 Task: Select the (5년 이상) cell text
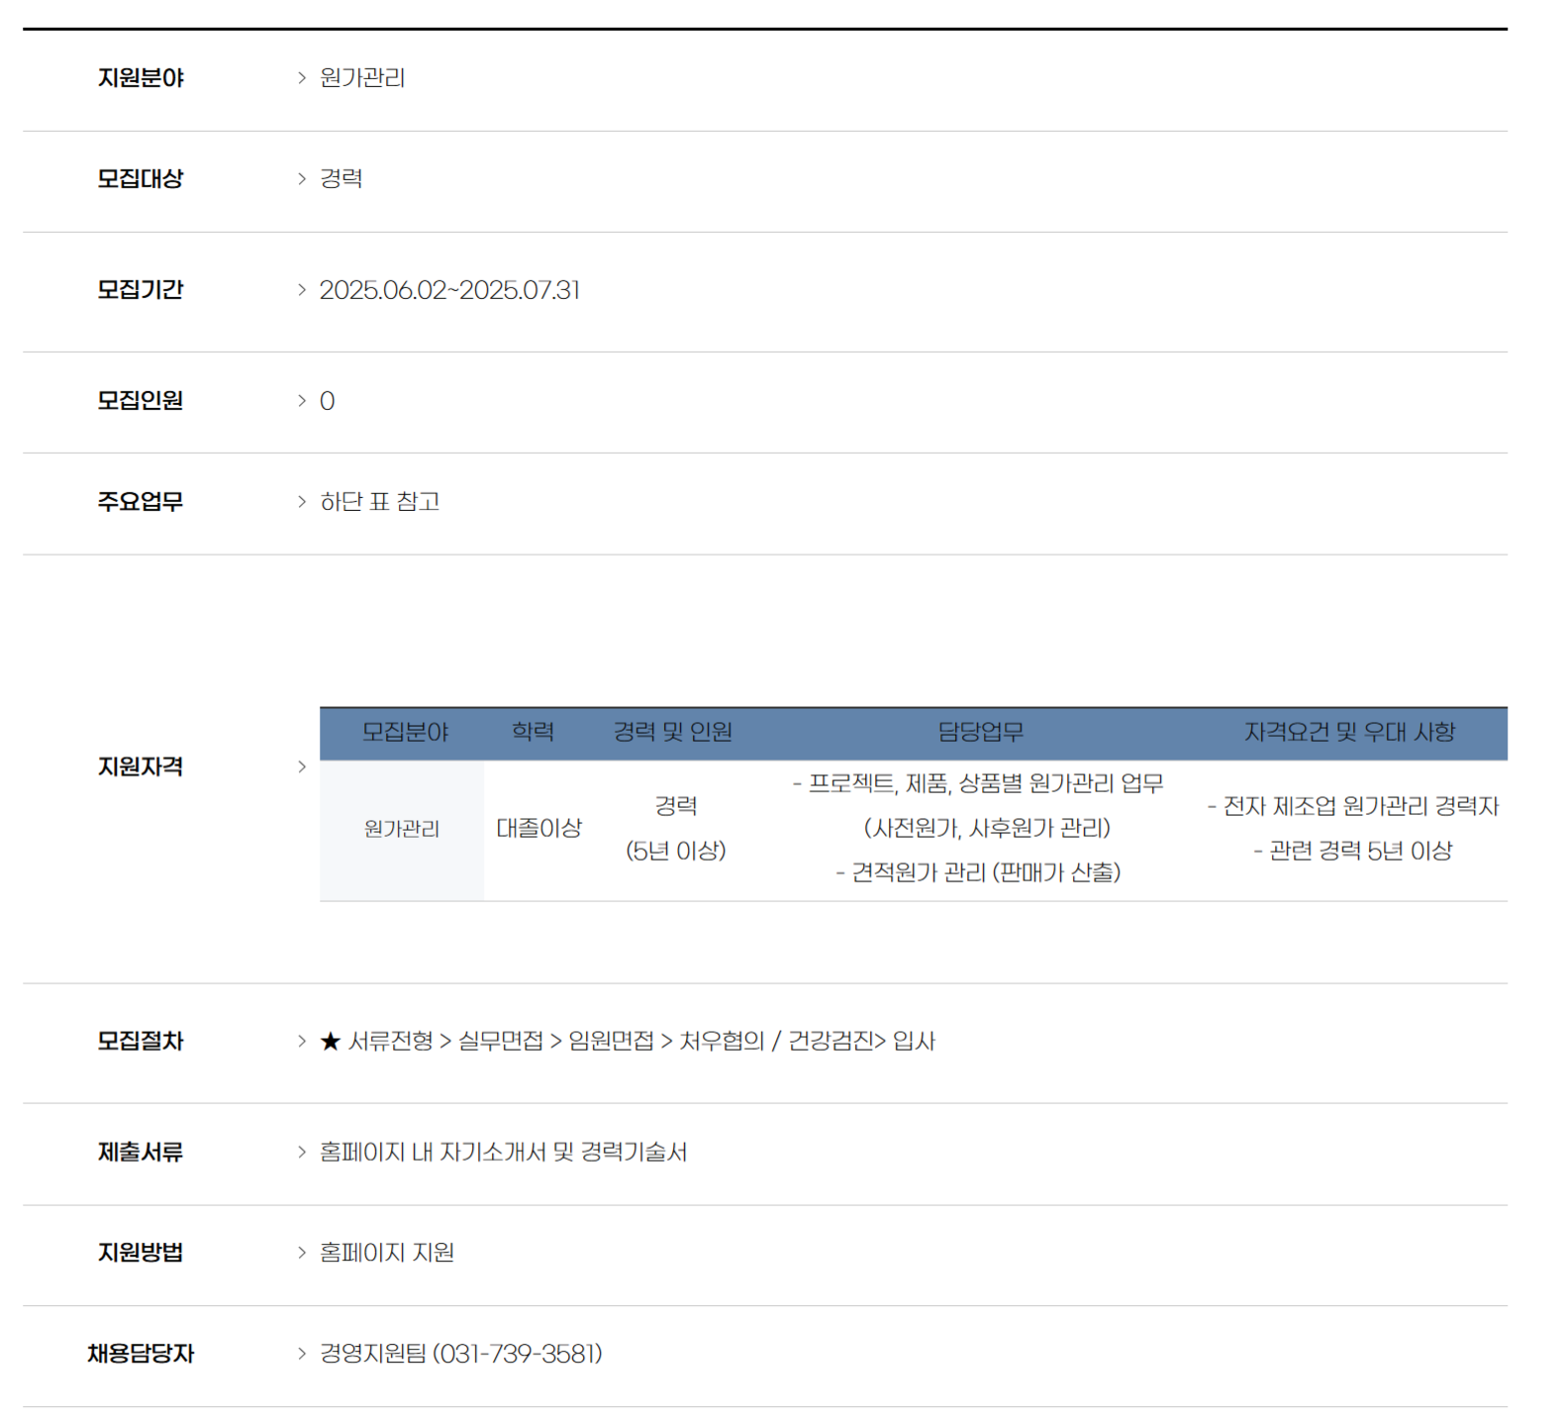[676, 852]
